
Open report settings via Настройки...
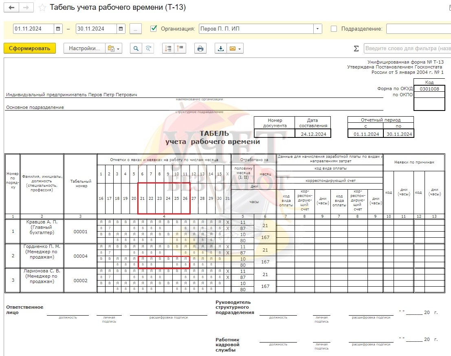click(x=84, y=49)
